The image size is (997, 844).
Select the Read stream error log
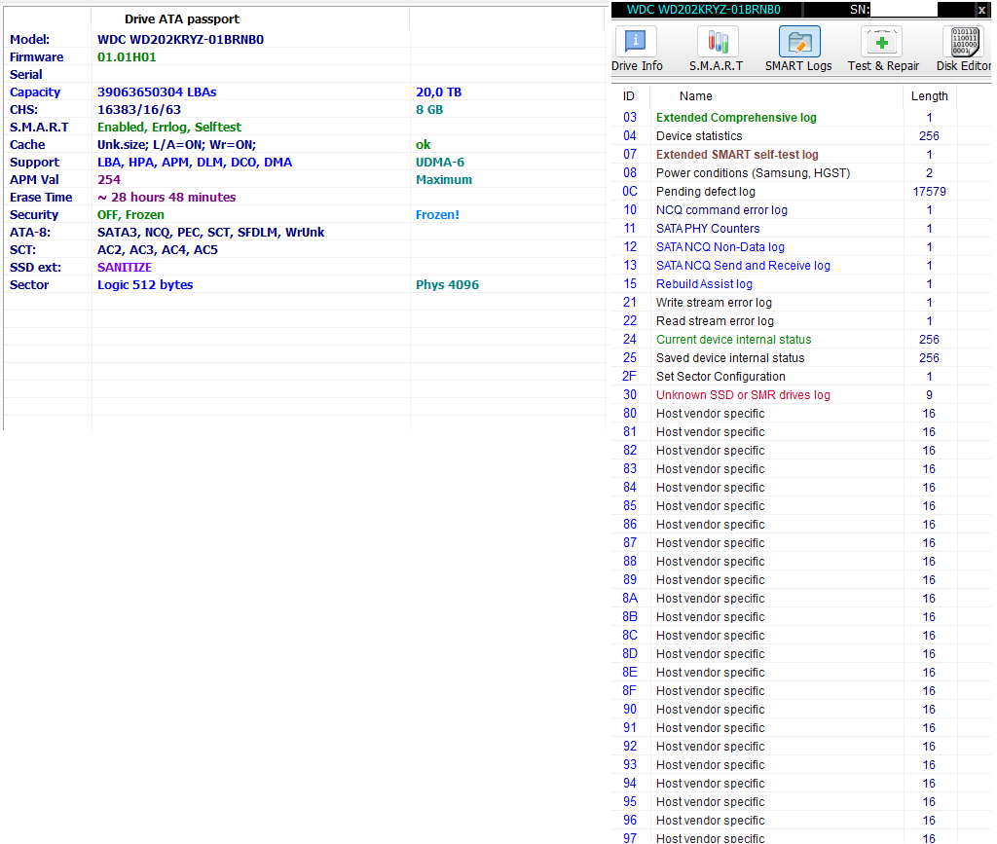click(x=801, y=321)
